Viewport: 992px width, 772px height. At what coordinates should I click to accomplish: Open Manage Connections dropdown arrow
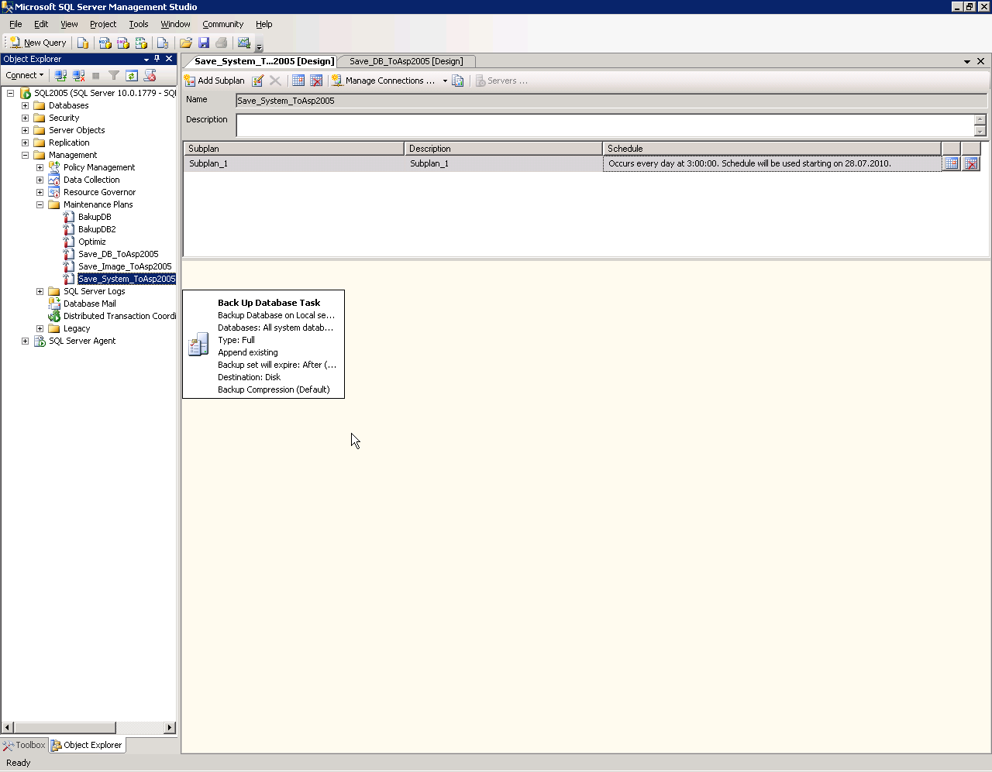[445, 81]
